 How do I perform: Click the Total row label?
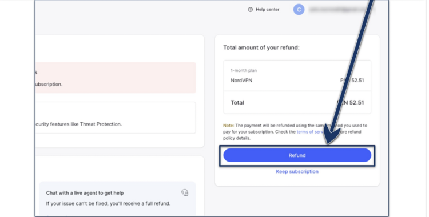(237, 103)
